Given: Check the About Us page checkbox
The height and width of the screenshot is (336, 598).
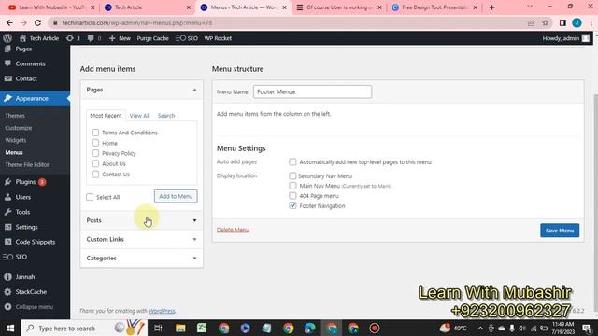Looking at the screenshot, I should (x=95, y=164).
